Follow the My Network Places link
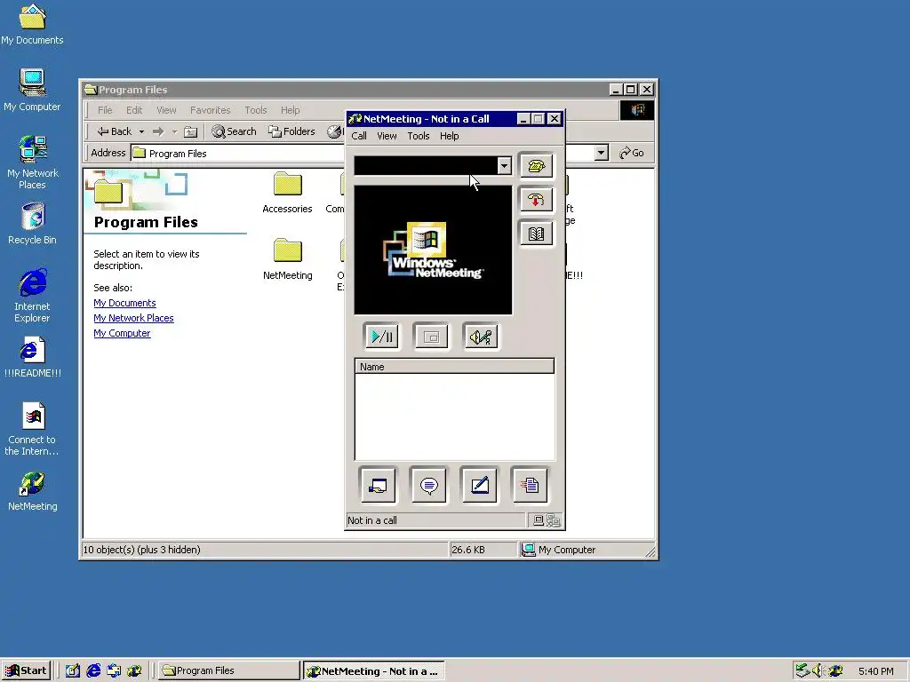The width and height of the screenshot is (910, 682). 133,318
